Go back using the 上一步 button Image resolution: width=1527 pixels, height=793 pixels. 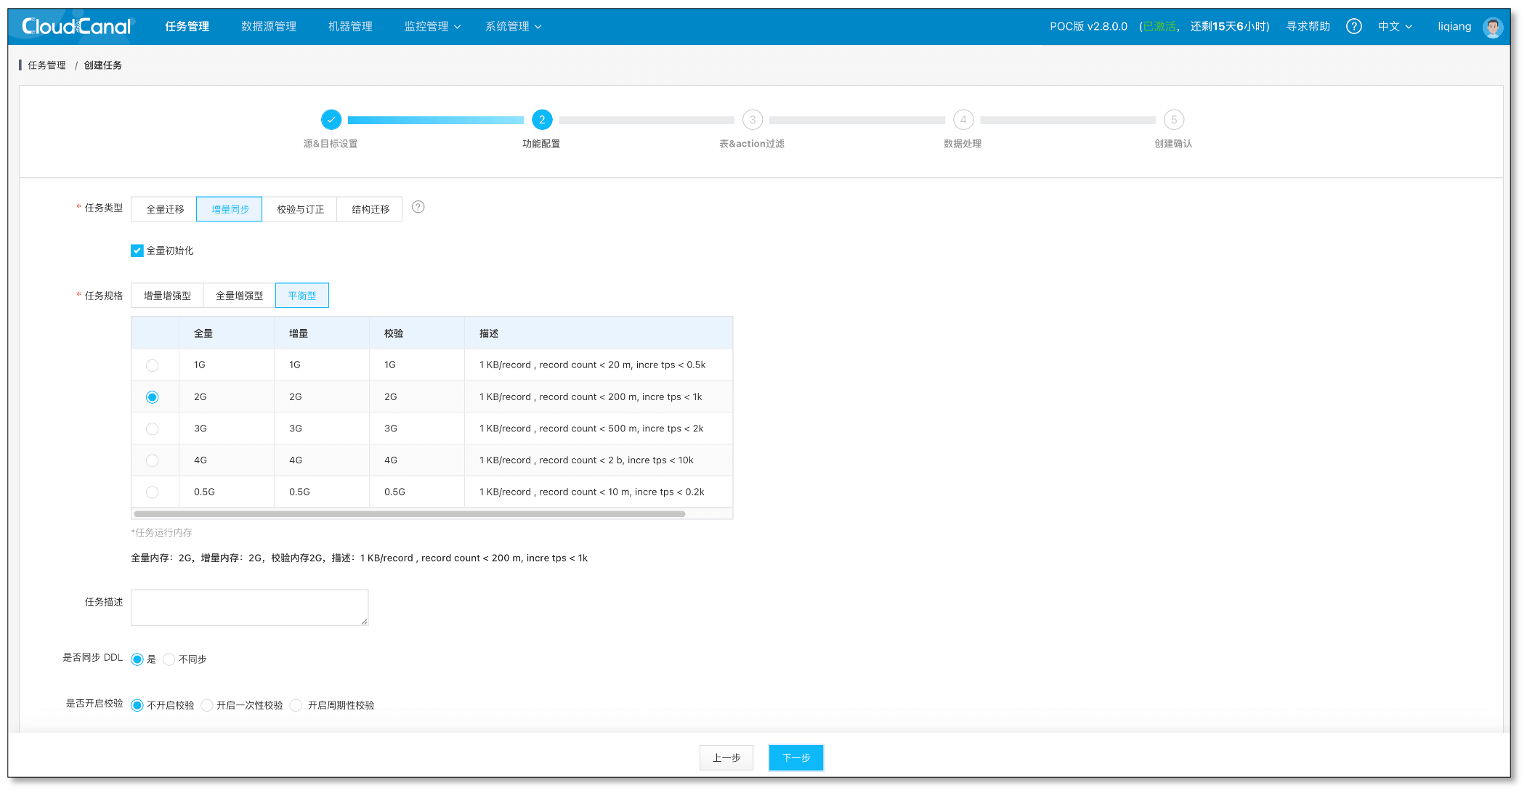(726, 757)
